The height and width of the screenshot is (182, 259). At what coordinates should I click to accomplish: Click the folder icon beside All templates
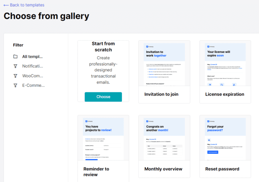click(15, 57)
